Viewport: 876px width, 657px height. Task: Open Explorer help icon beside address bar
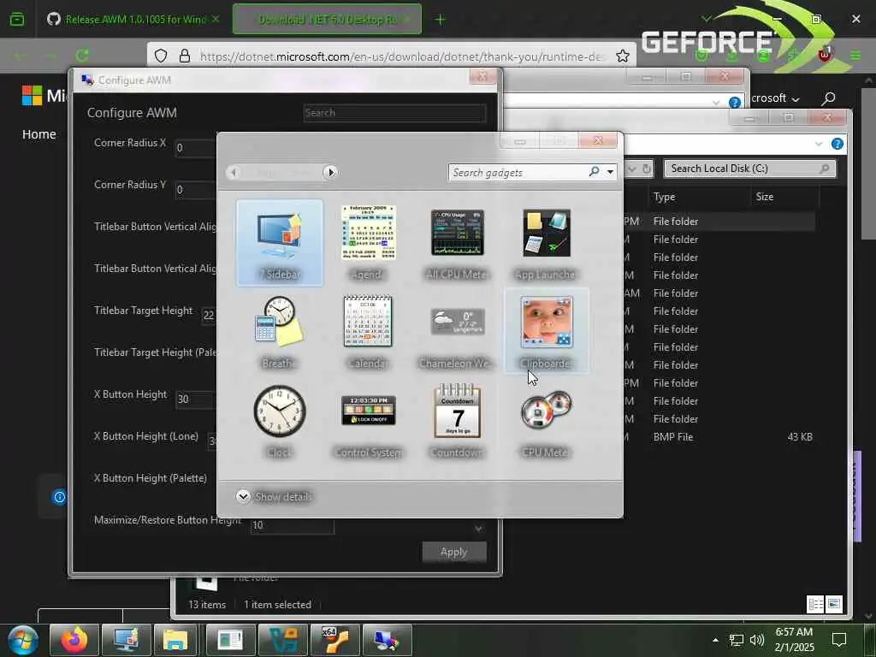click(x=837, y=144)
